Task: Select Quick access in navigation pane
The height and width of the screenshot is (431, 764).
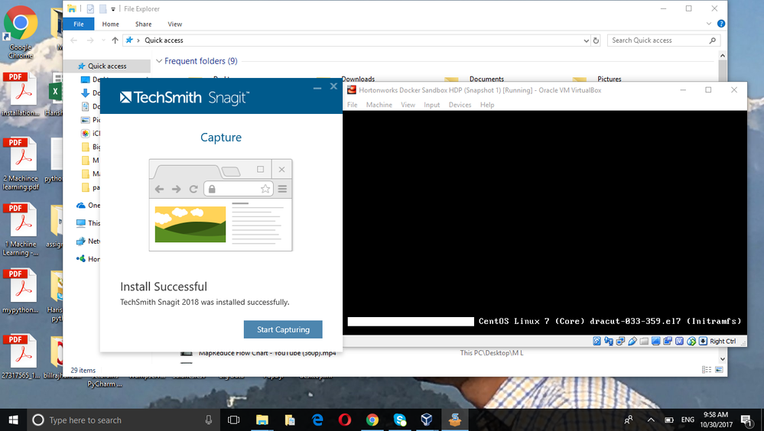Action: click(x=107, y=66)
